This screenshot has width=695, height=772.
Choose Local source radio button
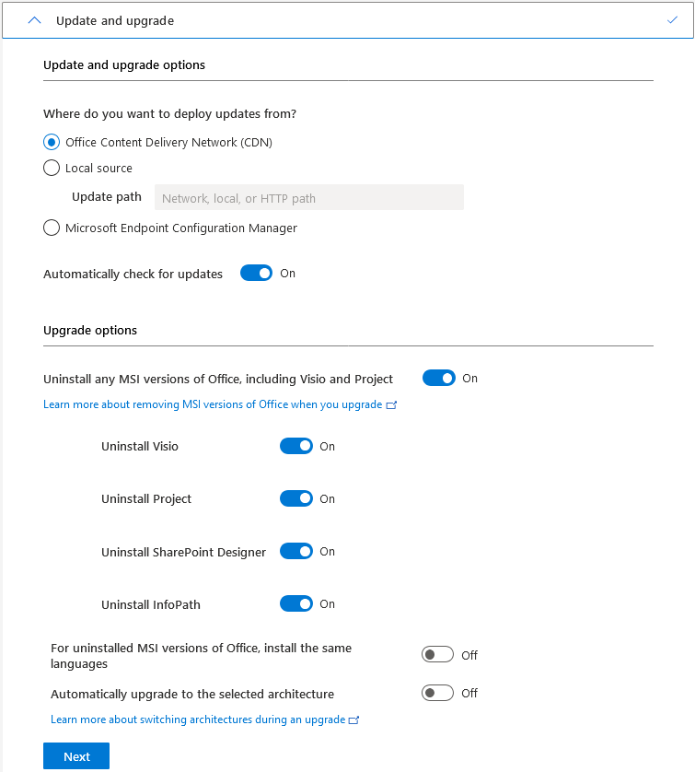52,169
